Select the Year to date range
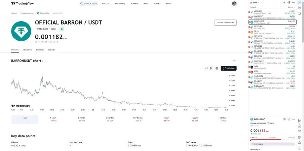Image resolution: width=304 pixels, height=151 pixels. click(x=138, y=119)
